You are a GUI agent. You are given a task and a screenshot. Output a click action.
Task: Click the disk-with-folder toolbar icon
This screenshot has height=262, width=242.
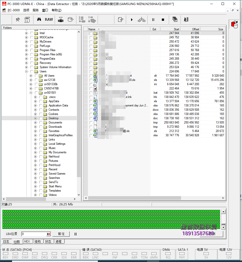[71, 20]
